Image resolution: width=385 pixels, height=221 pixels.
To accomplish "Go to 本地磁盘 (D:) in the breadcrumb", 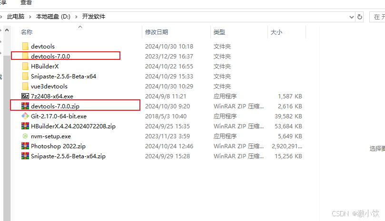I will pos(53,17).
